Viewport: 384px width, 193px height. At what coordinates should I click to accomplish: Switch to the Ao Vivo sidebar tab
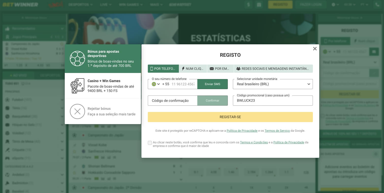point(18,75)
